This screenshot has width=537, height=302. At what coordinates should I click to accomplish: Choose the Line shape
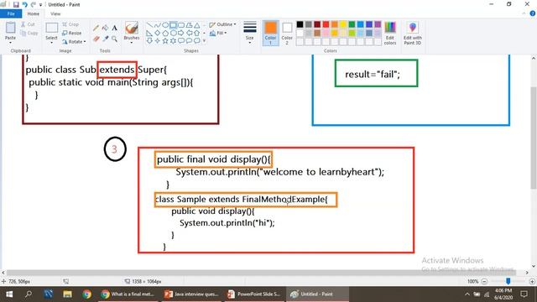coord(149,25)
